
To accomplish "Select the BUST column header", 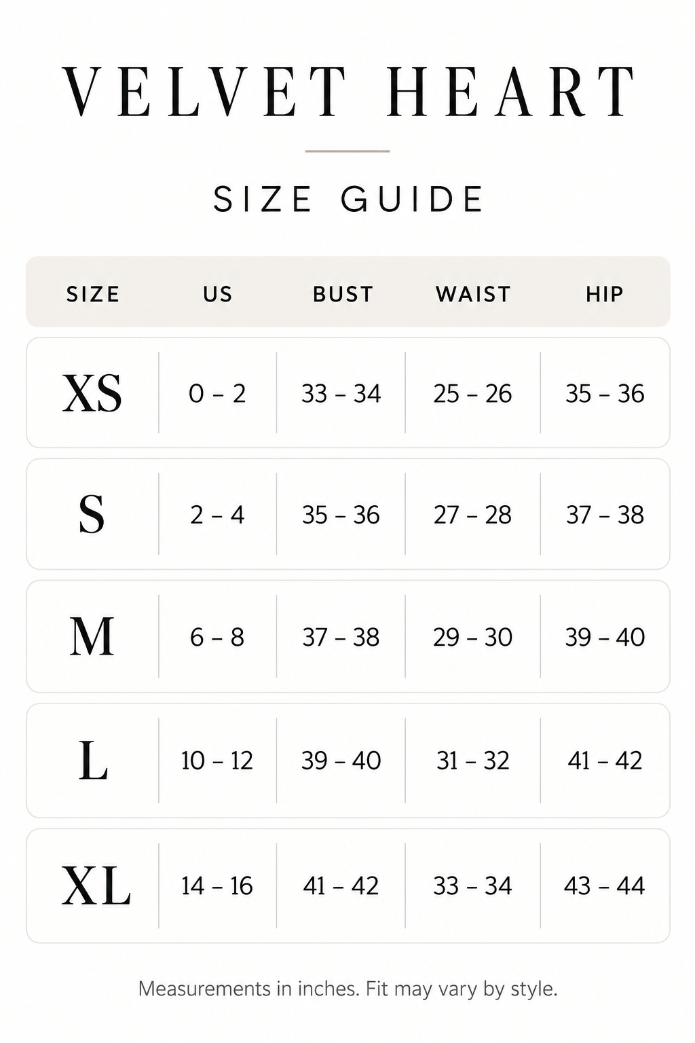I will (x=343, y=294).
